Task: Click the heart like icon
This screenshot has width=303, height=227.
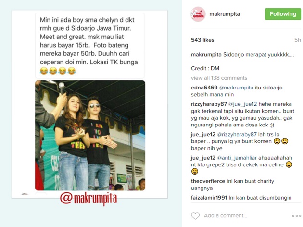Action: pos(195,216)
